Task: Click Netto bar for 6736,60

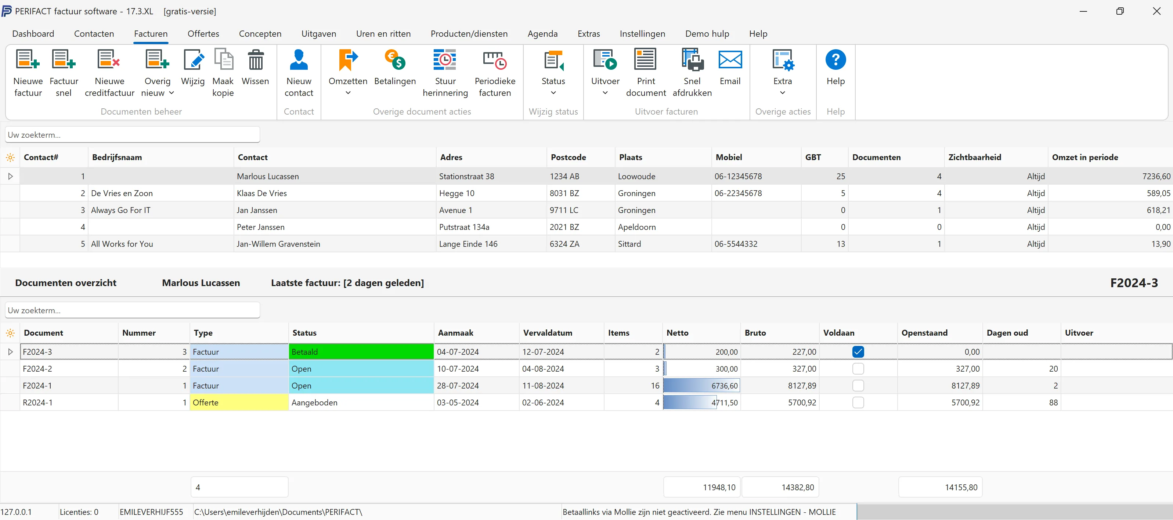Action: point(702,386)
